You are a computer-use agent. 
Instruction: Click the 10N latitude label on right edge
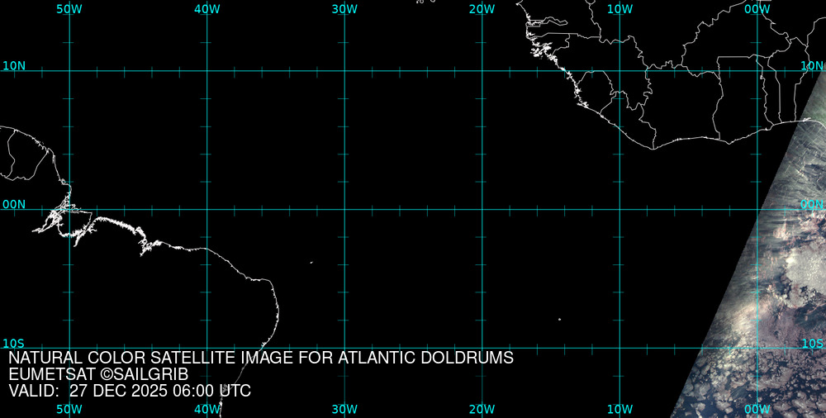[x=812, y=65]
